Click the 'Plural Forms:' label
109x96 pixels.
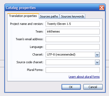coord(35,70)
